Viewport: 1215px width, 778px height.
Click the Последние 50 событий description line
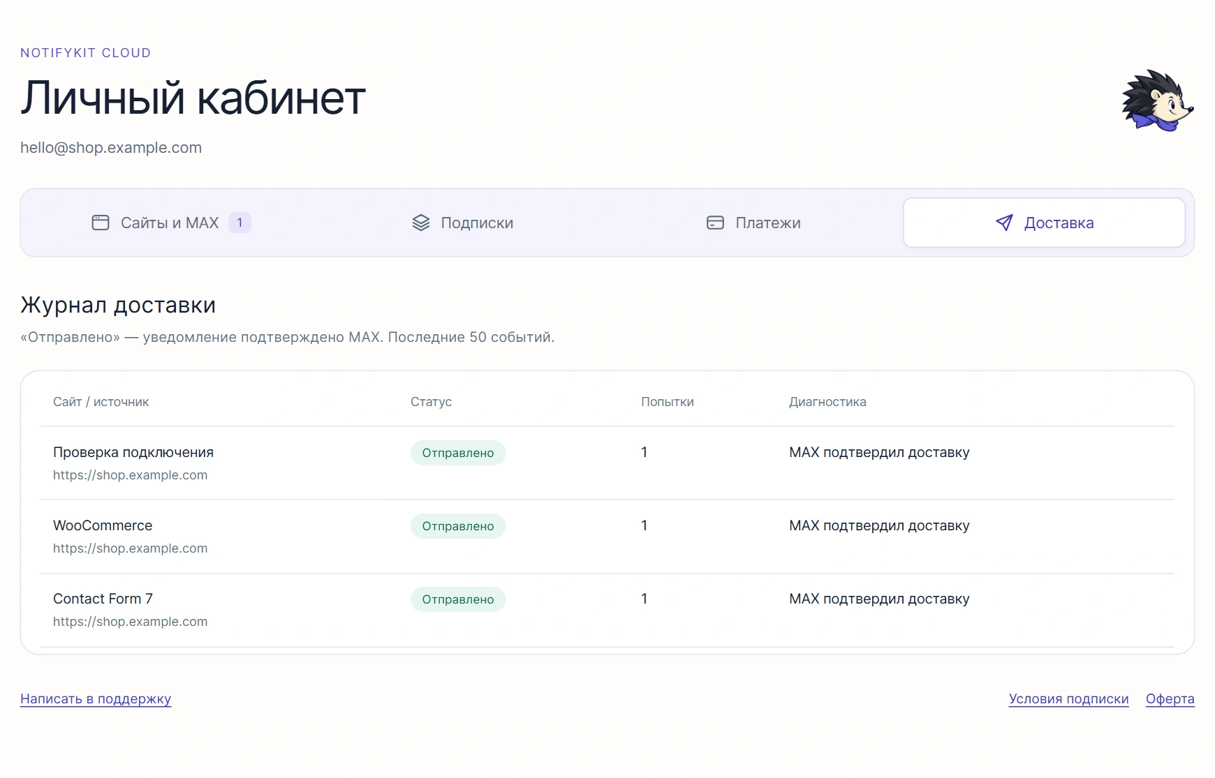[288, 337]
